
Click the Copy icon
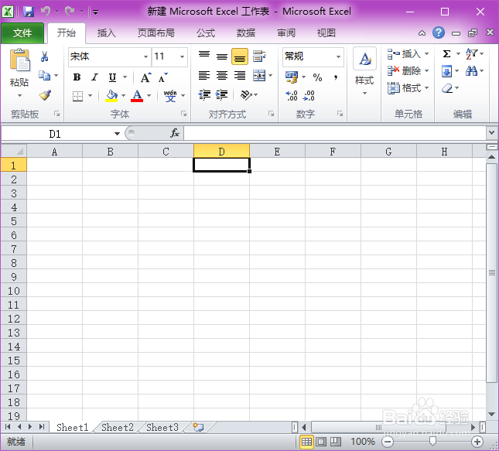[44, 76]
